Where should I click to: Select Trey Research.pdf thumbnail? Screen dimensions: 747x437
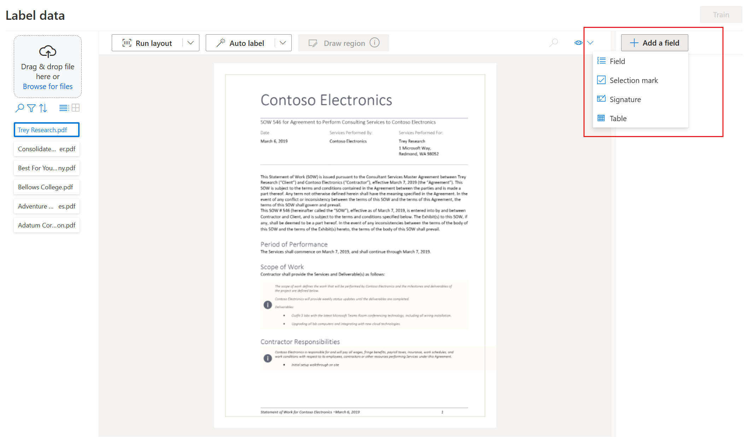pyautogui.click(x=47, y=130)
